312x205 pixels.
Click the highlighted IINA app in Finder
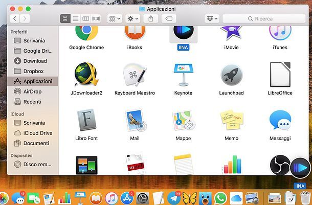click(183, 33)
